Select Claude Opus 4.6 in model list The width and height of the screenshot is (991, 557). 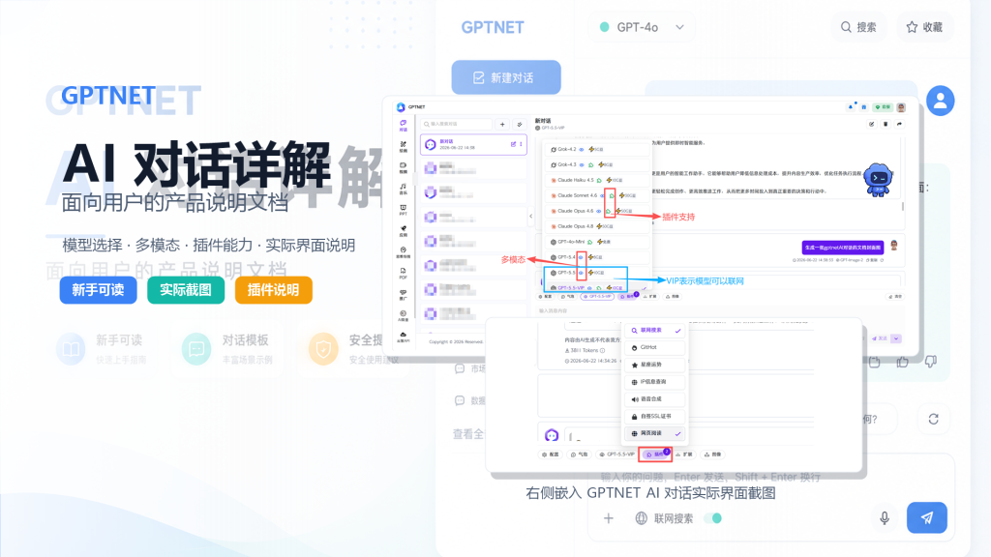point(597,211)
